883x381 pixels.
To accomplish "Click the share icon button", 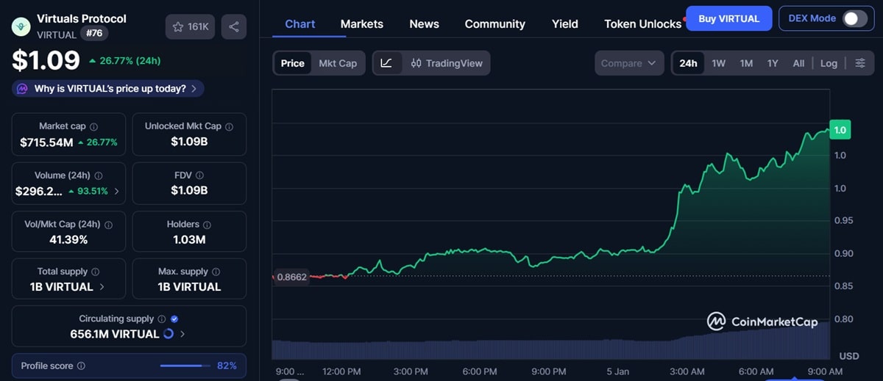I will [x=234, y=26].
